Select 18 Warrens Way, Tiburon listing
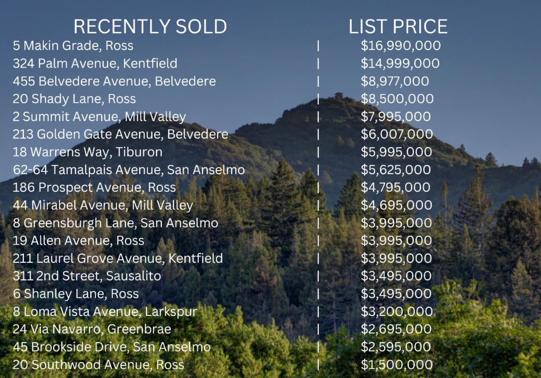This screenshot has width=541, height=378. [x=87, y=152]
